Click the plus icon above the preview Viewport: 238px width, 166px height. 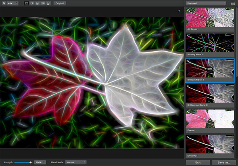click(x=179, y=11)
